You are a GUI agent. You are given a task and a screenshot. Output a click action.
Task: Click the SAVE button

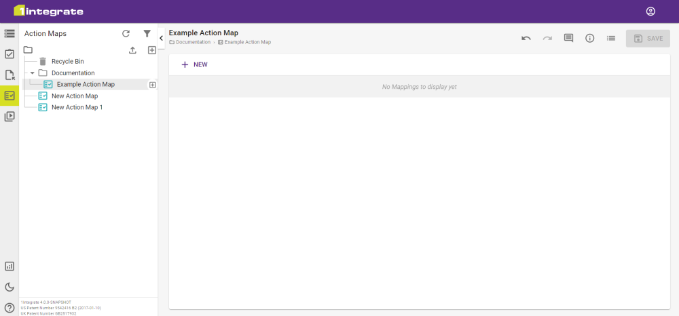648,39
